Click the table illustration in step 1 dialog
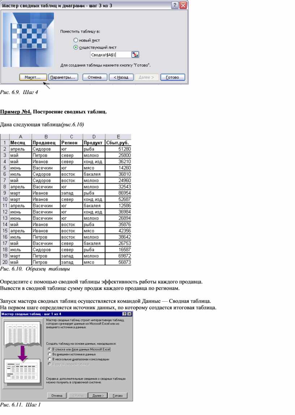295x415 pixels. [x=23, y=354]
